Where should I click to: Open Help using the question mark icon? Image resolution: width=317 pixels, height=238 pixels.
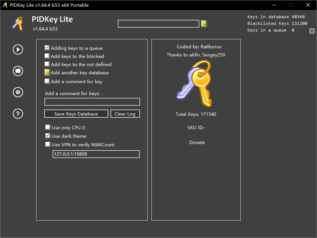17,114
